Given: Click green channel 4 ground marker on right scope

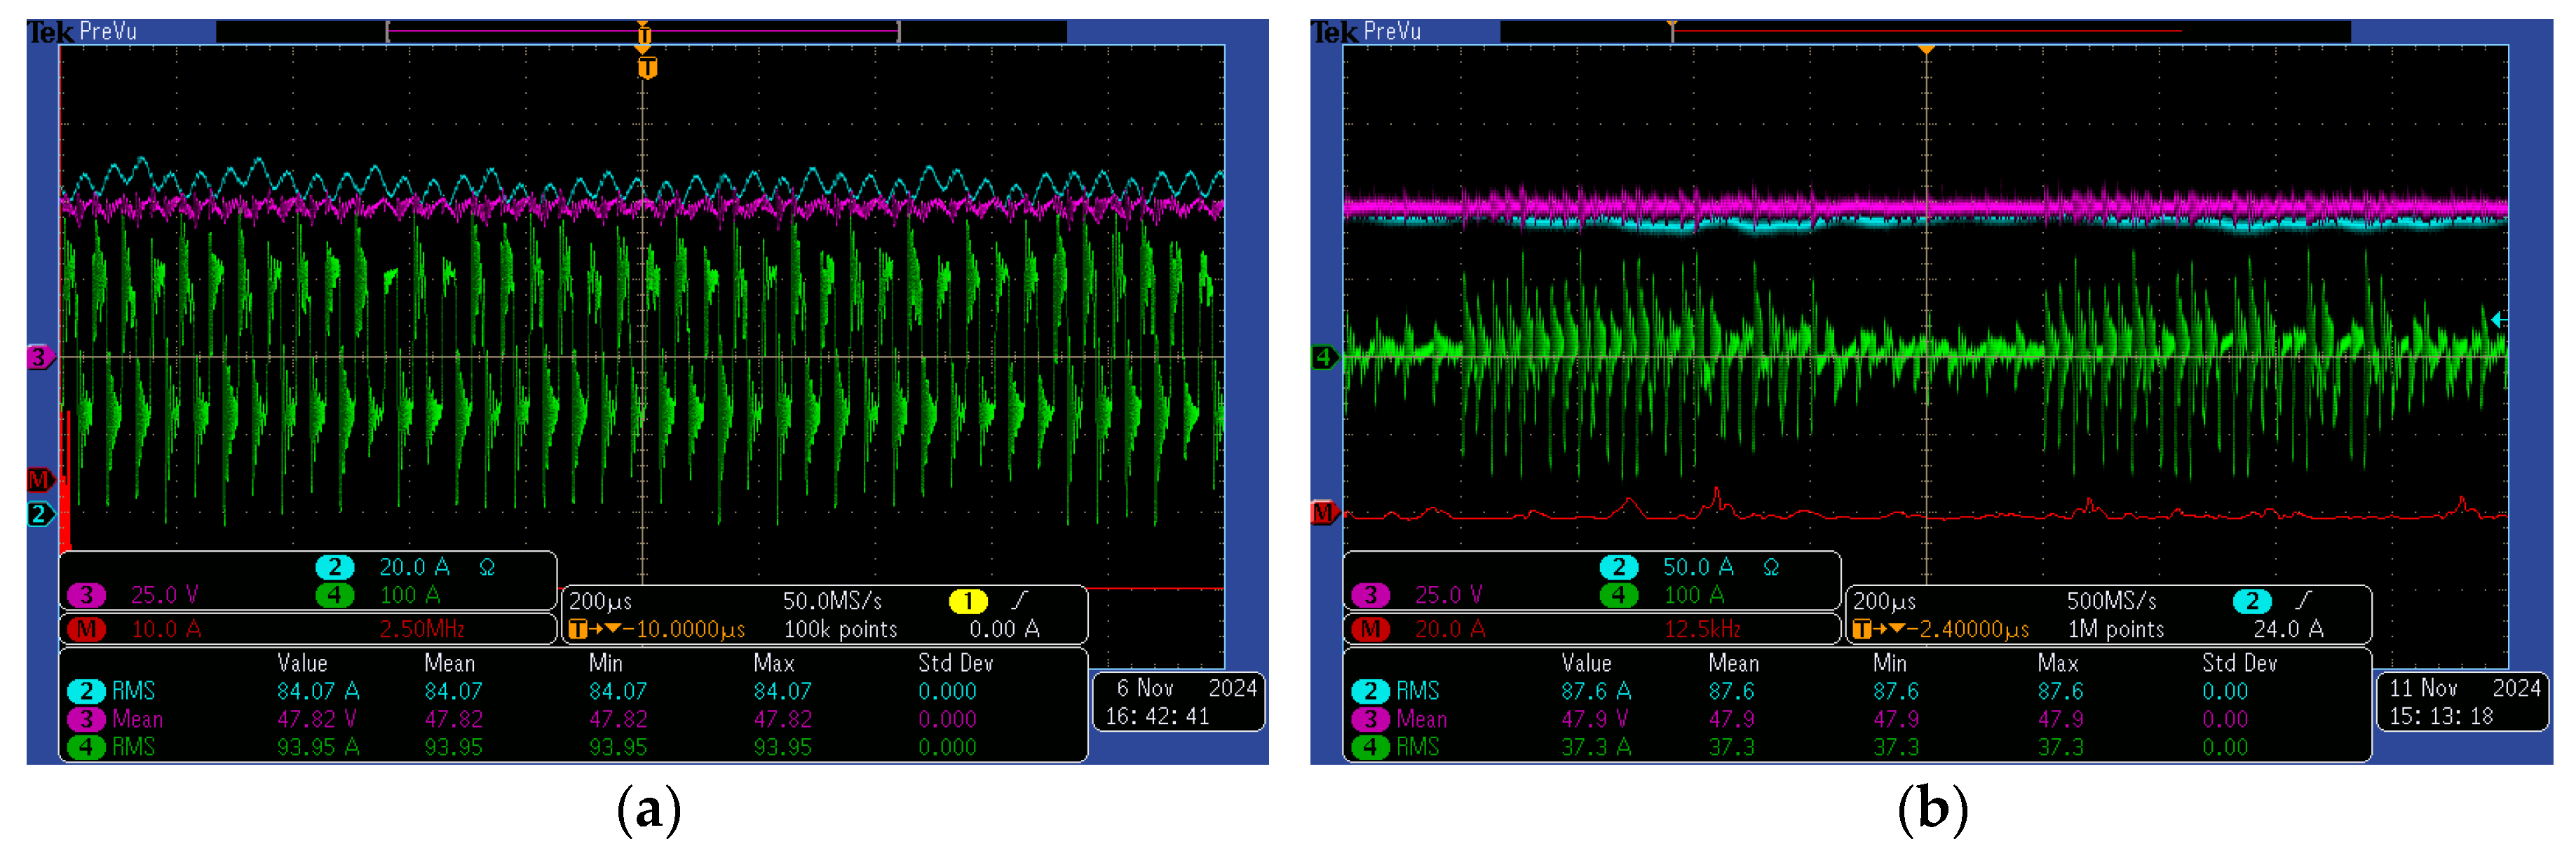Looking at the screenshot, I should coord(1323,357).
